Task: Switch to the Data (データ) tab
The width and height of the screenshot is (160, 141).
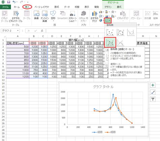Action: coord(67,7)
